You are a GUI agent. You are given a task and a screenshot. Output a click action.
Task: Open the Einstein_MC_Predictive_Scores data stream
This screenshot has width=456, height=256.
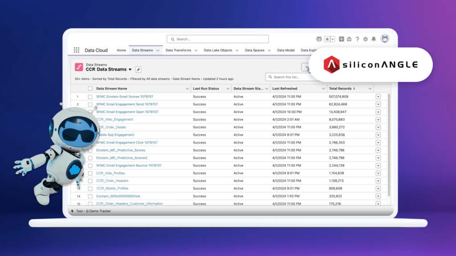coord(121,150)
